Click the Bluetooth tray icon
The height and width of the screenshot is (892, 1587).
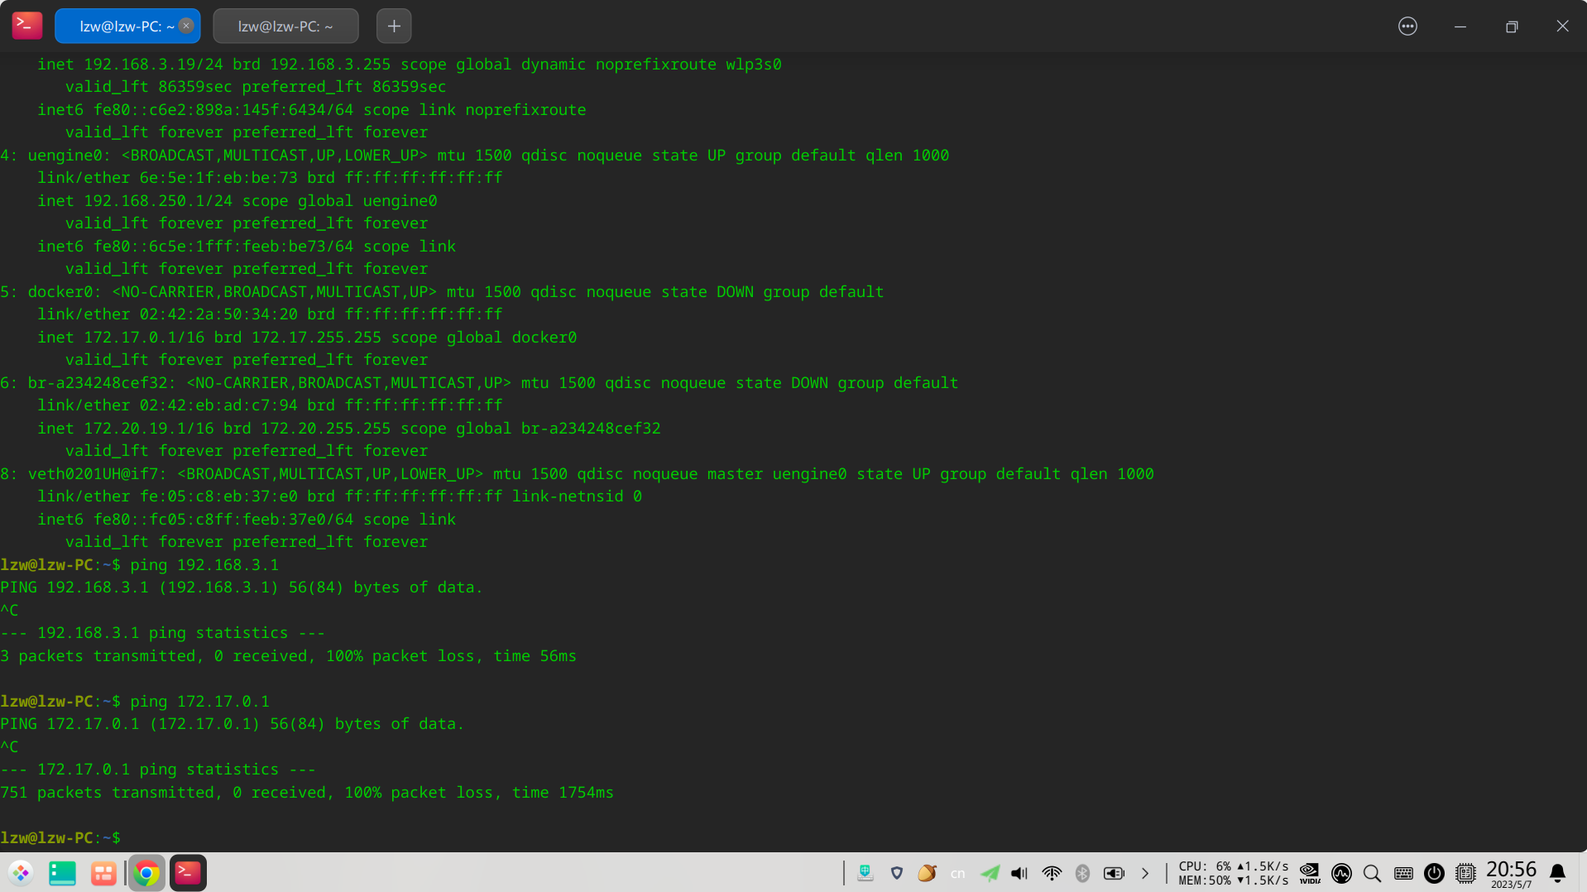click(x=1082, y=873)
